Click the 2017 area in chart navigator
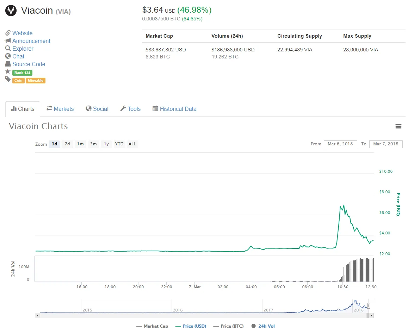 (307, 306)
